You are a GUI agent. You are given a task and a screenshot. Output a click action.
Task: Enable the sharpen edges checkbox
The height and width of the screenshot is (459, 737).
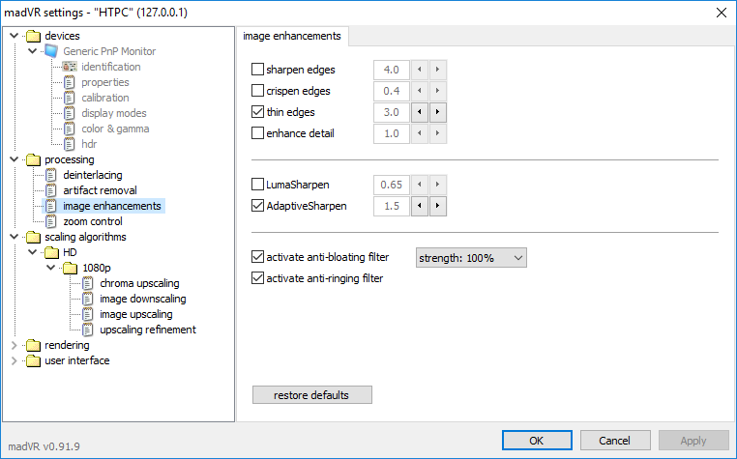pyautogui.click(x=257, y=70)
